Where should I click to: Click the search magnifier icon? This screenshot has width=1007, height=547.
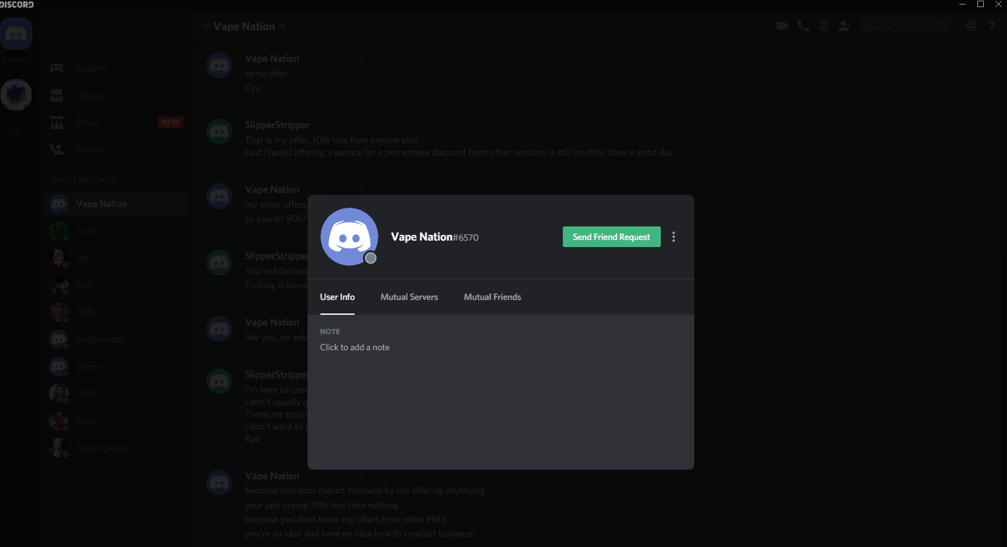943,26
